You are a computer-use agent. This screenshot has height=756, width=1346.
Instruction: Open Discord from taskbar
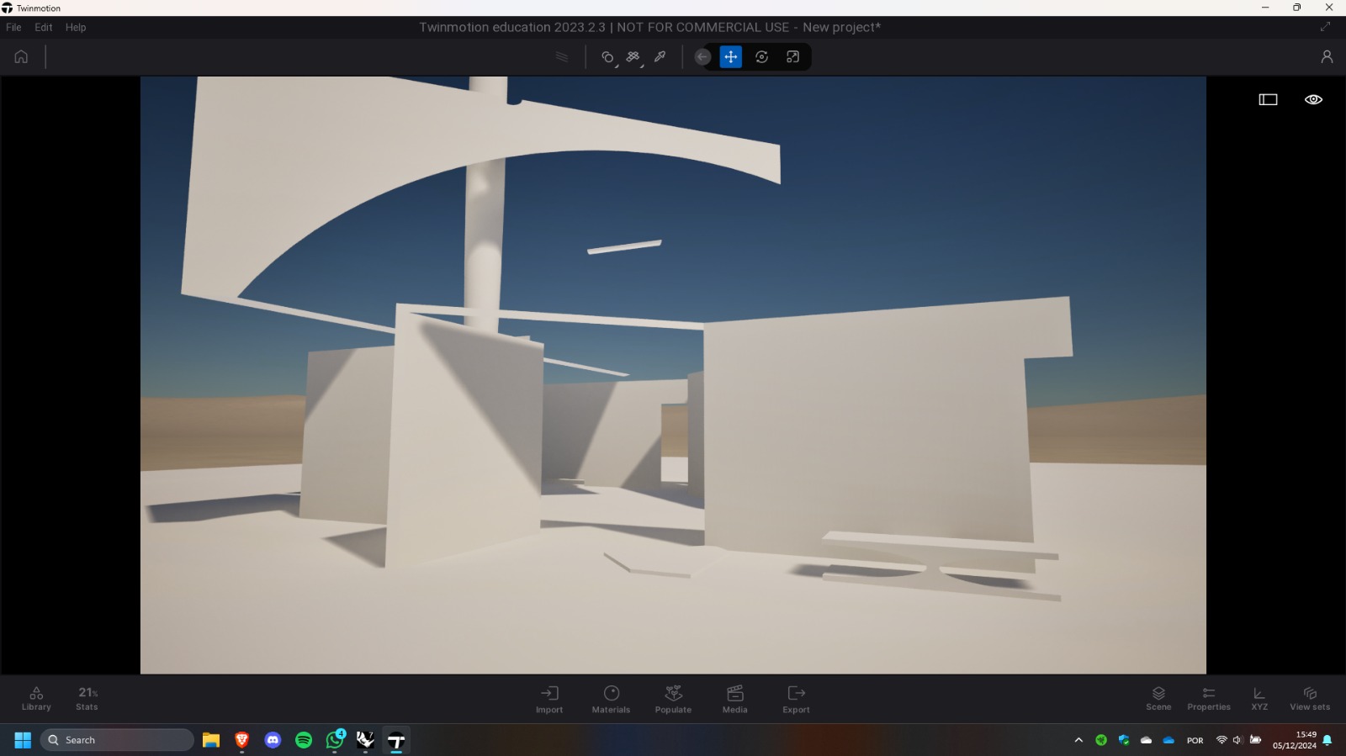pyautogui.click(x=273, y=740)
